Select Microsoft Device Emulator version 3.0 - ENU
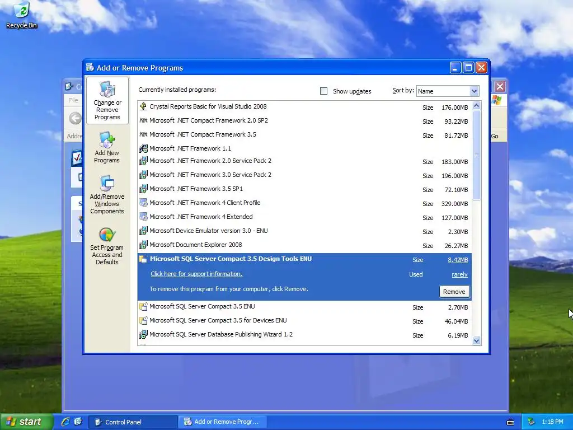Screen dimensions: 573x430 click(305, 231)
